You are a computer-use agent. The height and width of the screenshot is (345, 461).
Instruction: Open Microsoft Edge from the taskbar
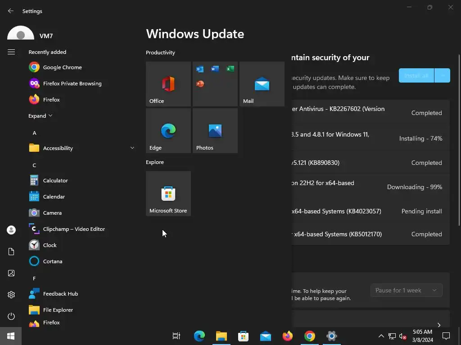[x=199, y=336]
